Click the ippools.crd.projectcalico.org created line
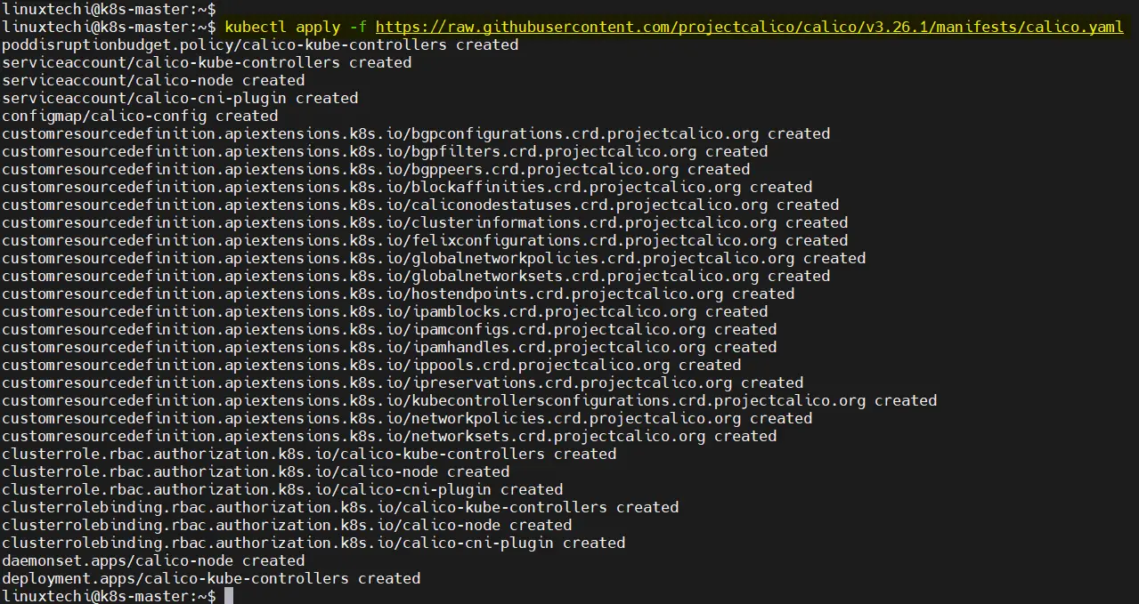This screenshot has width=1139, height=604. pyautogui.click(x=371, y=365)
